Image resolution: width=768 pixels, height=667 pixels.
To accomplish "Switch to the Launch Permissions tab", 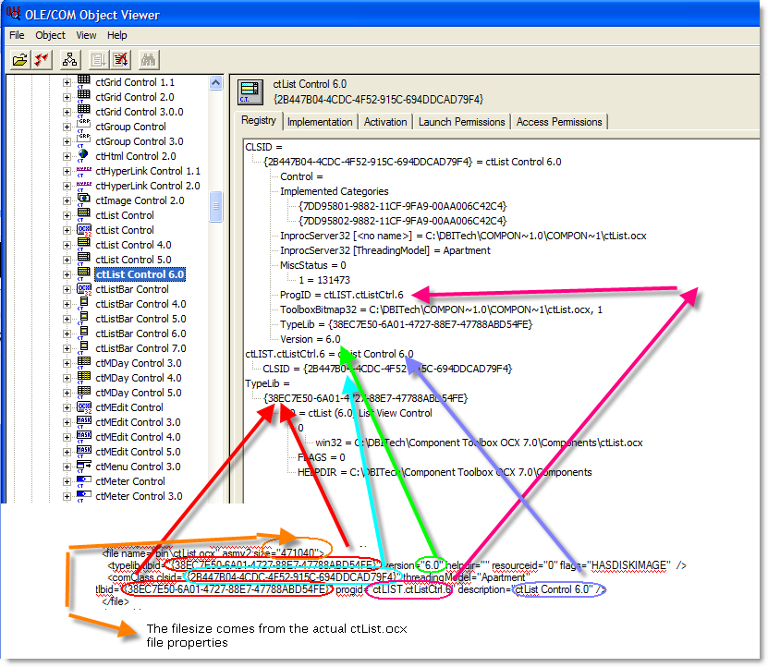I will click(x=461, y=122).
